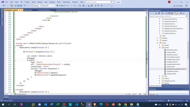This screenshot has width=190, height=107.
Task: Click Switch Views icon next to Home
Action: point(159,13)
